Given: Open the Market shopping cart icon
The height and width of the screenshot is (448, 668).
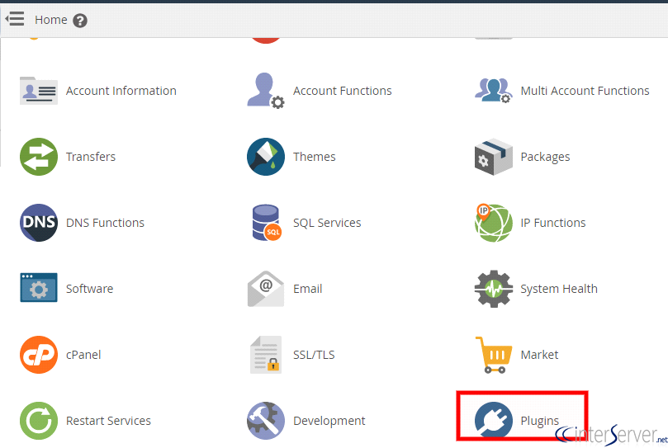Looking at the screenshot, I should [493, 355].
